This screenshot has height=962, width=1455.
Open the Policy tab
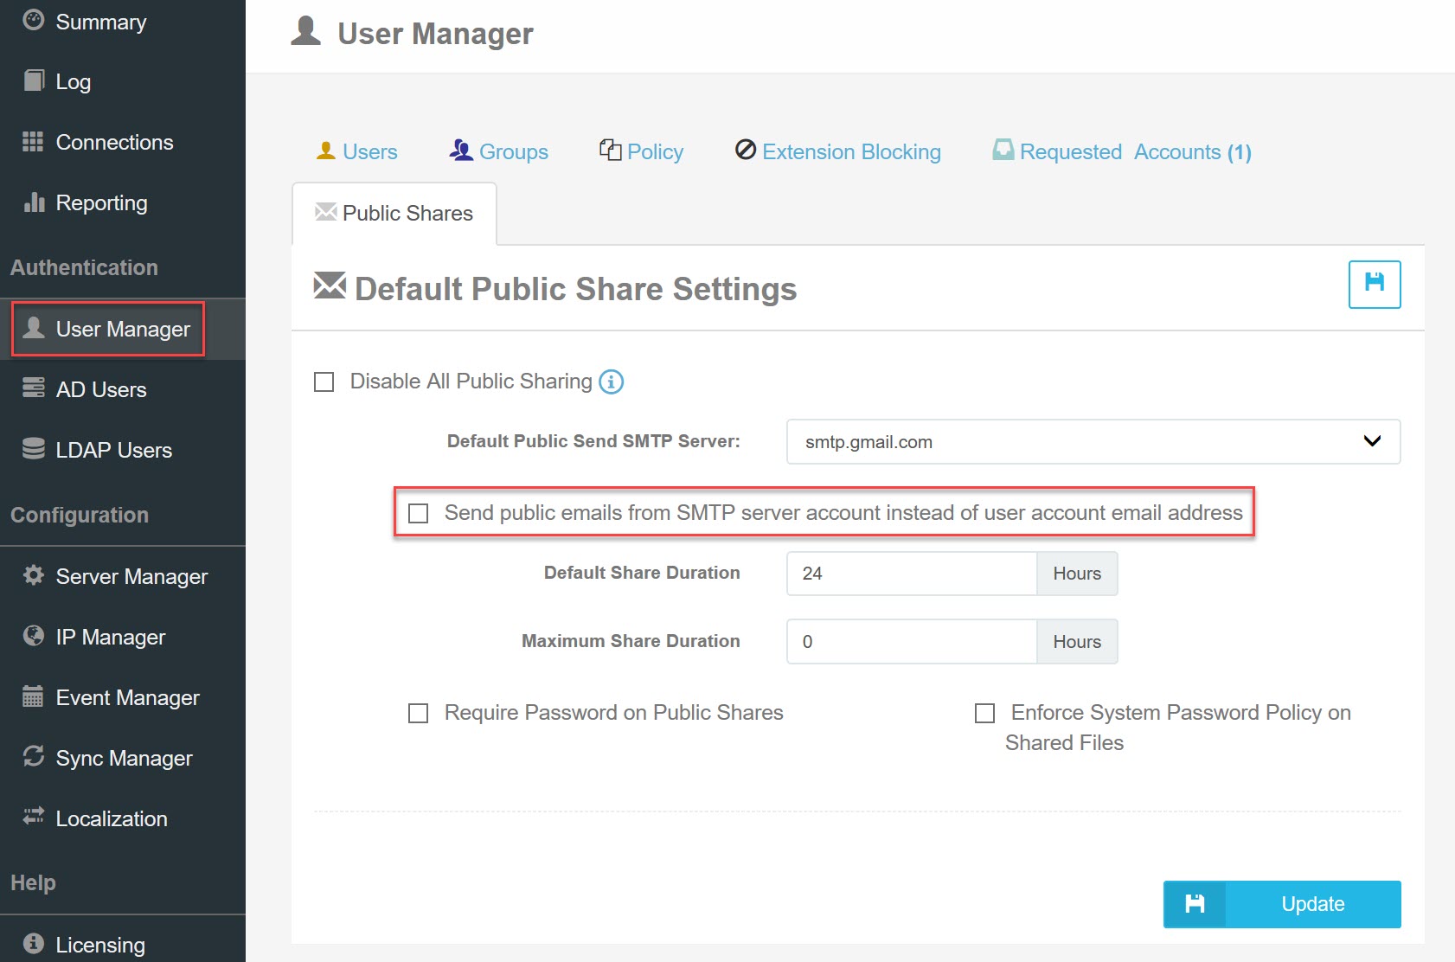[641, 151]
